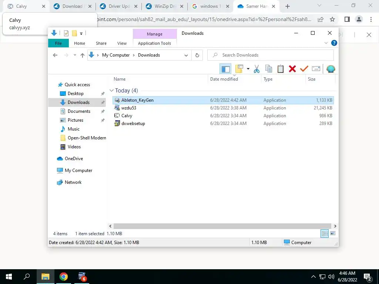Switch to the Calvy Chrome tab
Image resolution: width=379 pixels, height=284 pixels.
pyautogui.click(x=26, y=6)
